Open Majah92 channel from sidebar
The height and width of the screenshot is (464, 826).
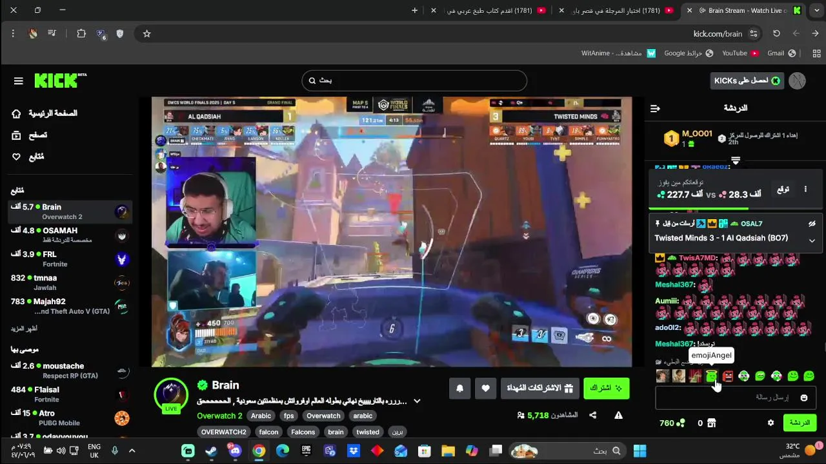point(70,306)
